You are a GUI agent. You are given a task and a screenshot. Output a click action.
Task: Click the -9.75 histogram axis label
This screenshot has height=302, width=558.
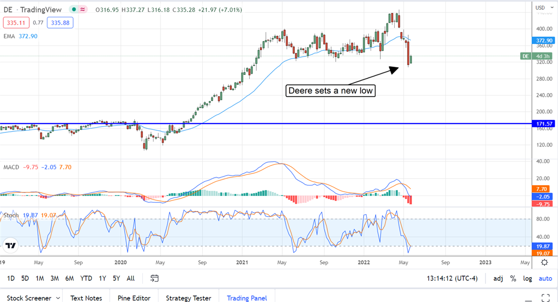pos(542,204)
